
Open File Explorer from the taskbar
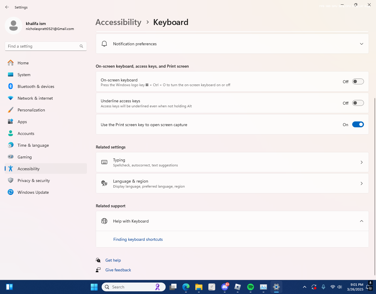(199, 287)
